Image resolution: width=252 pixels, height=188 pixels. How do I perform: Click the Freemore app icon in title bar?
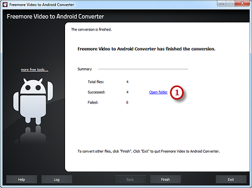coord(5,5)
